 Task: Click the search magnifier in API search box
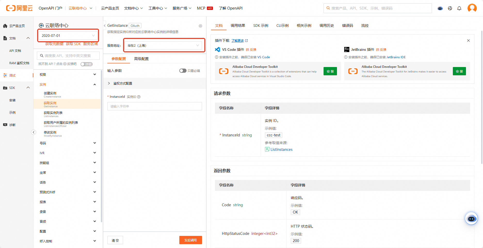pos(42,56)
